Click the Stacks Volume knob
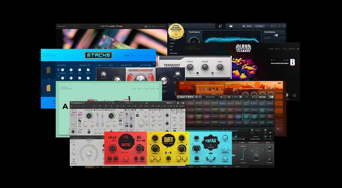Screen dimensions: 342x188 [x=88, y=70]
